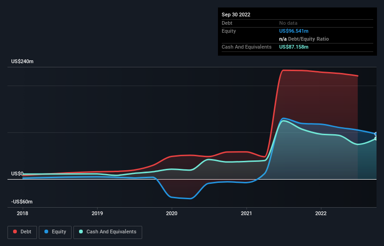Click Cash And Equivalents label in tooltip
This screenshot has height=246, width=384.
pyautogui.click(x=246, y=47)
